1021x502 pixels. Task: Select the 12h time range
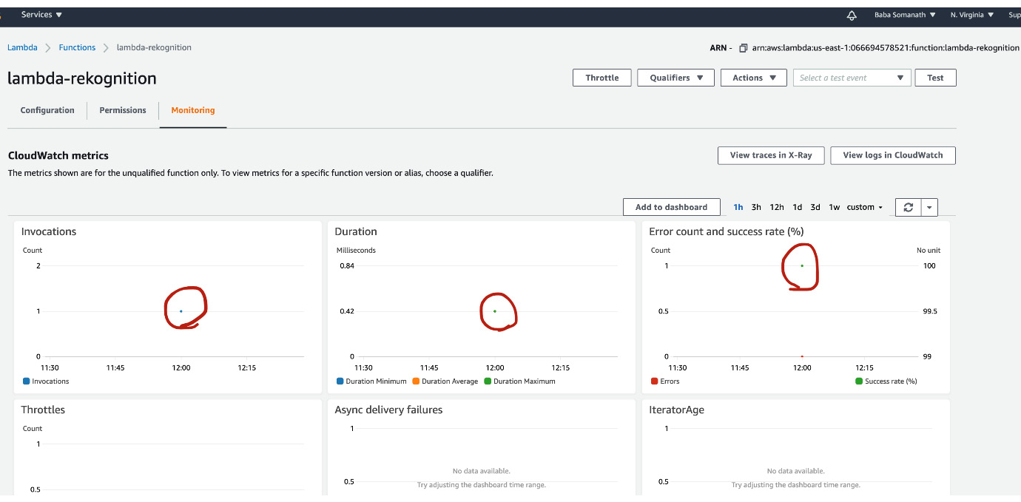777,208
